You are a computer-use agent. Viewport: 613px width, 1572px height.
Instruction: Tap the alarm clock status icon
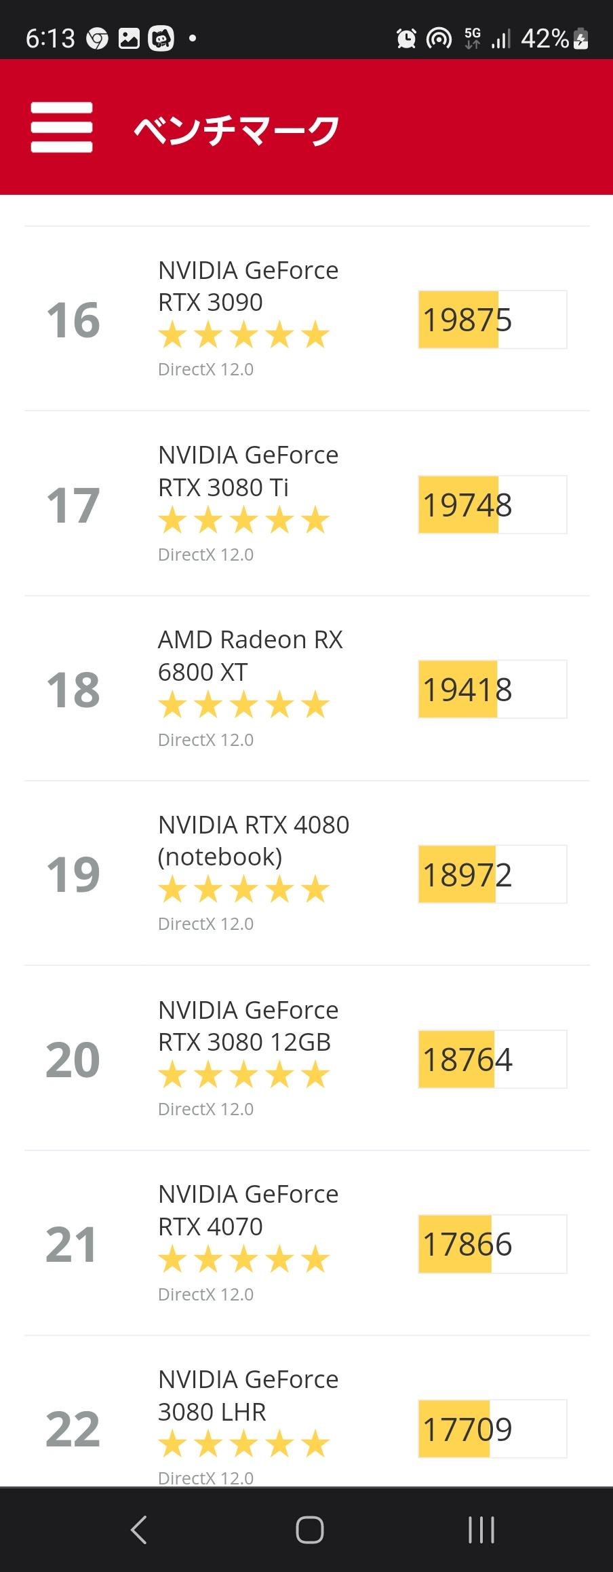coord(406,39)
